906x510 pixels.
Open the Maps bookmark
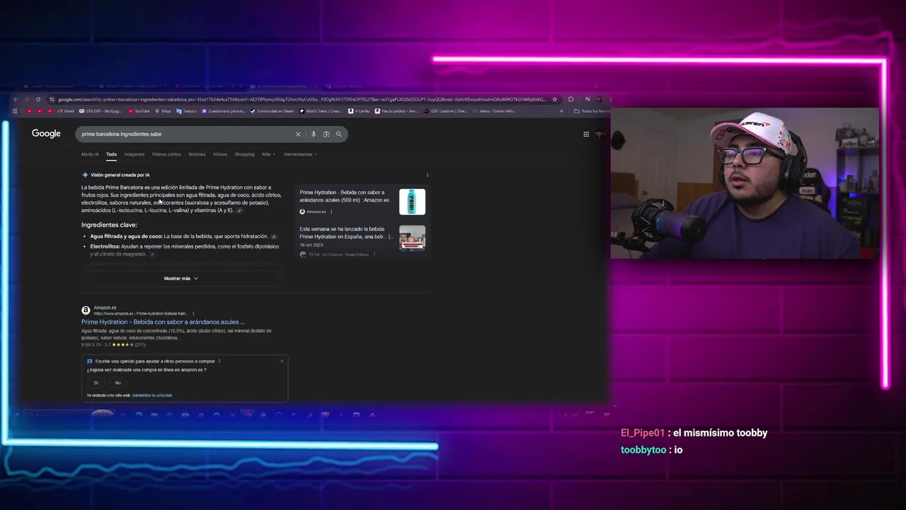(164, 111)
